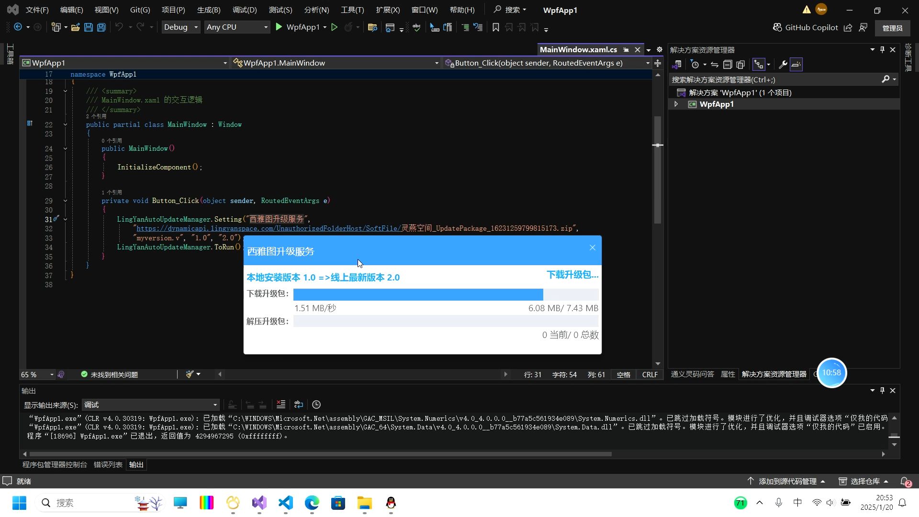Image resolution: width=919 pixels, height=517 pixels.
Task: Click the output timestamp clock icon
Action: click(316, 405)
